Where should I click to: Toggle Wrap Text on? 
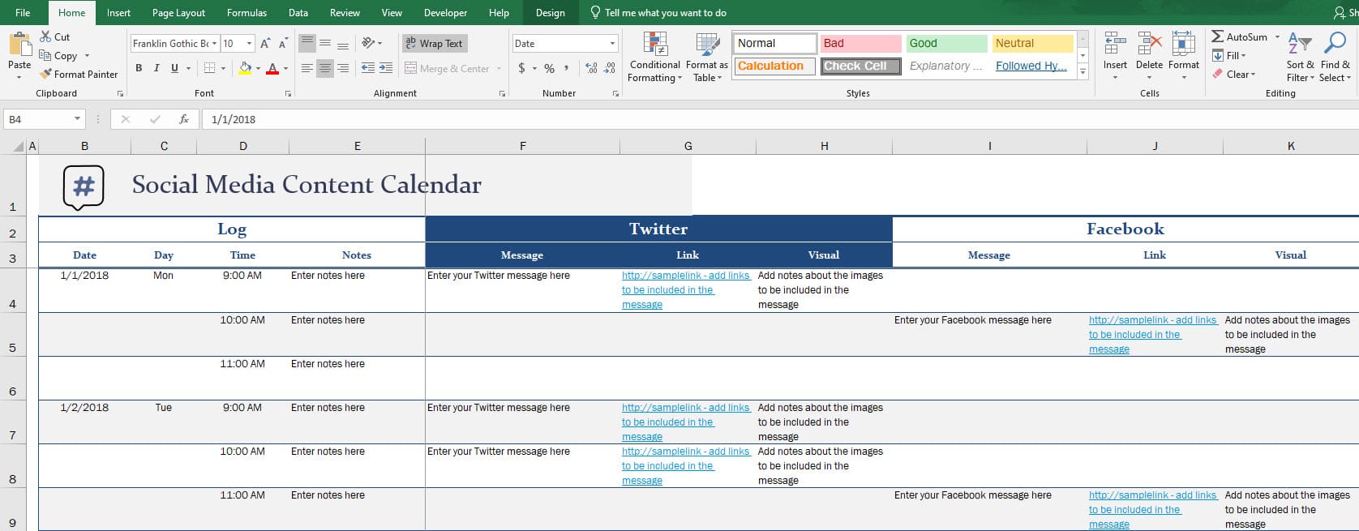point(434,43)
